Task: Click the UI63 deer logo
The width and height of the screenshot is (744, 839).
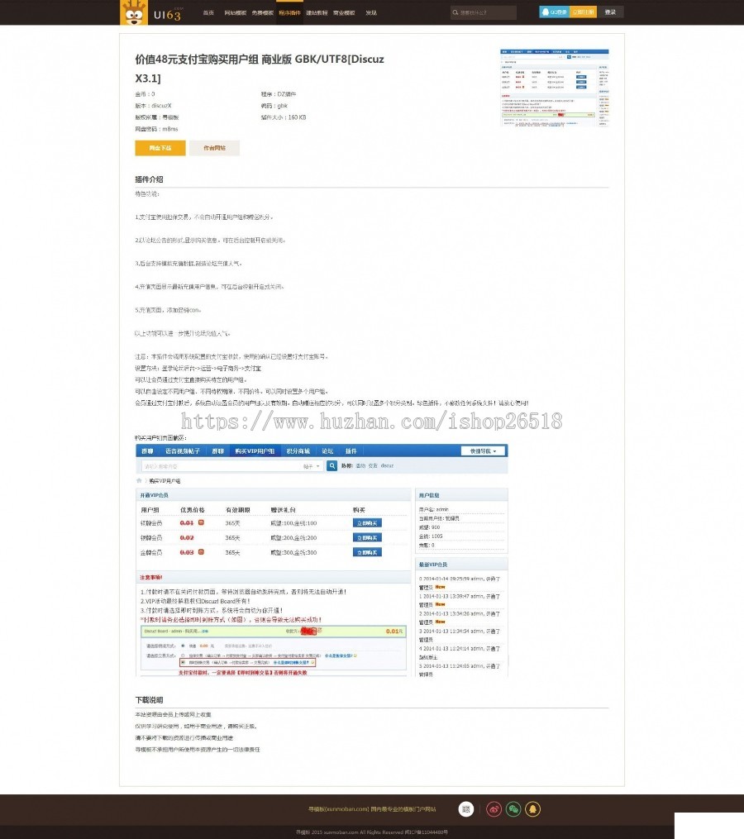Action: [x=151, y=12]
